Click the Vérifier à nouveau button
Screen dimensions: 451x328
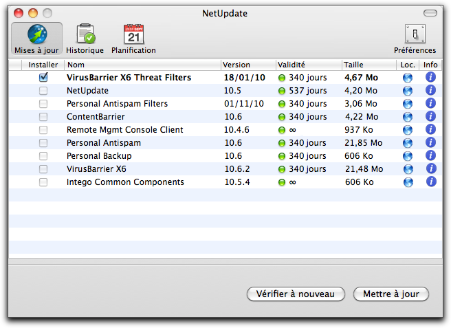click(x=296, y=294)
